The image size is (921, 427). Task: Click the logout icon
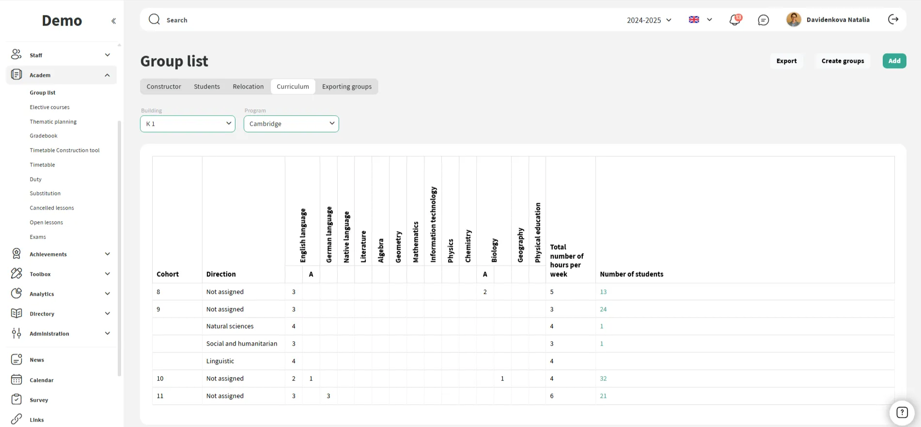tap(893, 19)
